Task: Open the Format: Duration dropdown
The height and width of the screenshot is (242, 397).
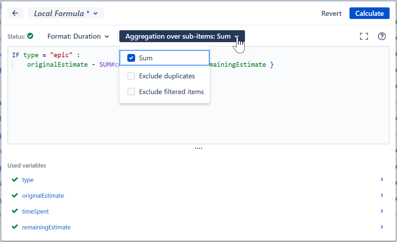Action: (78, 36)
